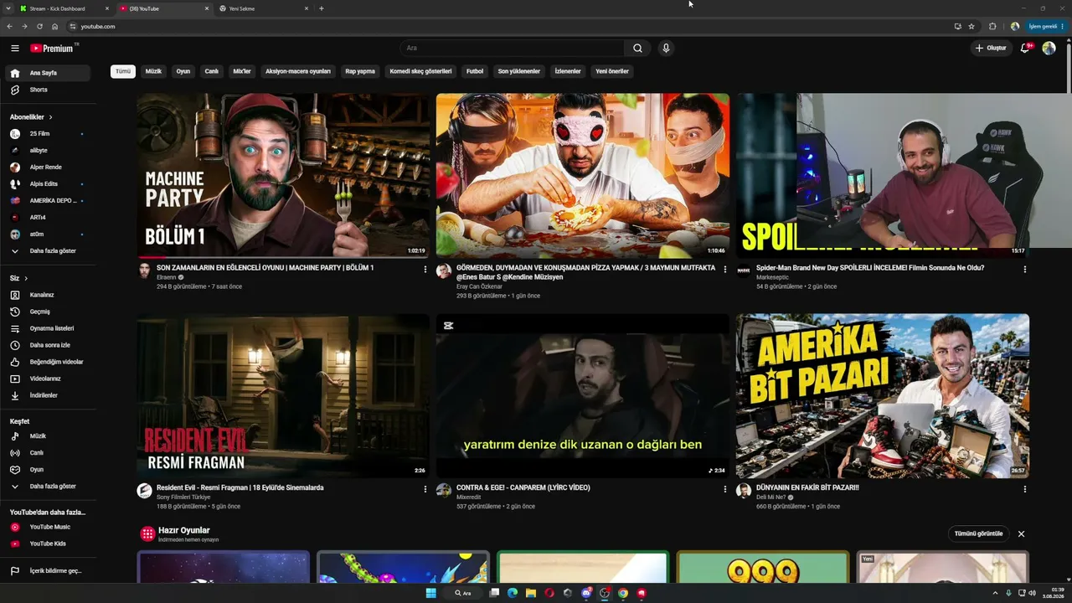Click Tümünü görüntüle for Hazır Oyunlar
This screenshot has height=603, width=1072.
pos(978,533)
